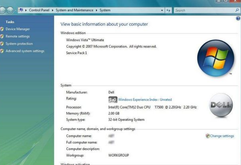241x165 pixels.
Task: Click the magnifying glass search icon
Action: coord(237,10)
